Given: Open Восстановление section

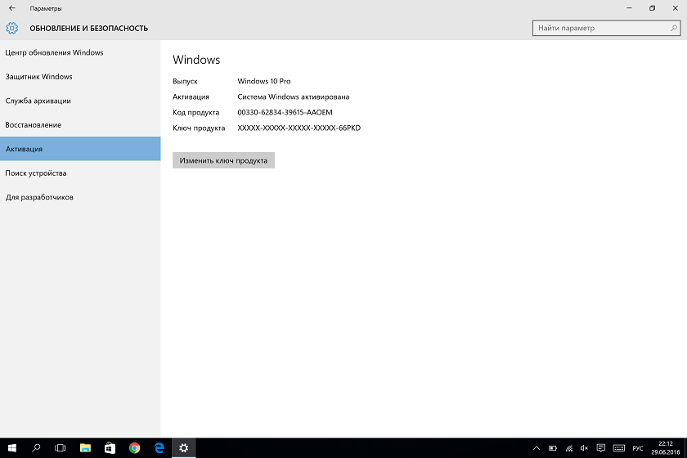Looking at the screenshot, I should (x=80, y=125).
